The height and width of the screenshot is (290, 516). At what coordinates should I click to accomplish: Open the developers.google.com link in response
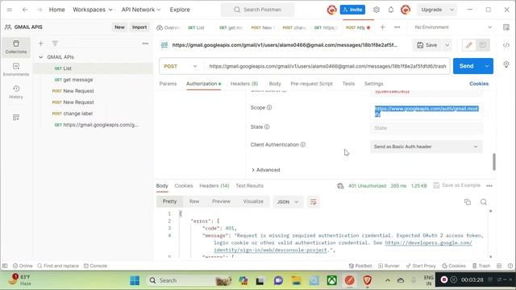[x=428, y=242]
